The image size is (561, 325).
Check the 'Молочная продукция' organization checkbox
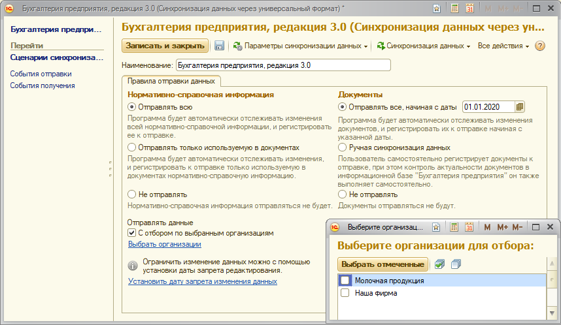pyautogui.click(x=345, y=281)
